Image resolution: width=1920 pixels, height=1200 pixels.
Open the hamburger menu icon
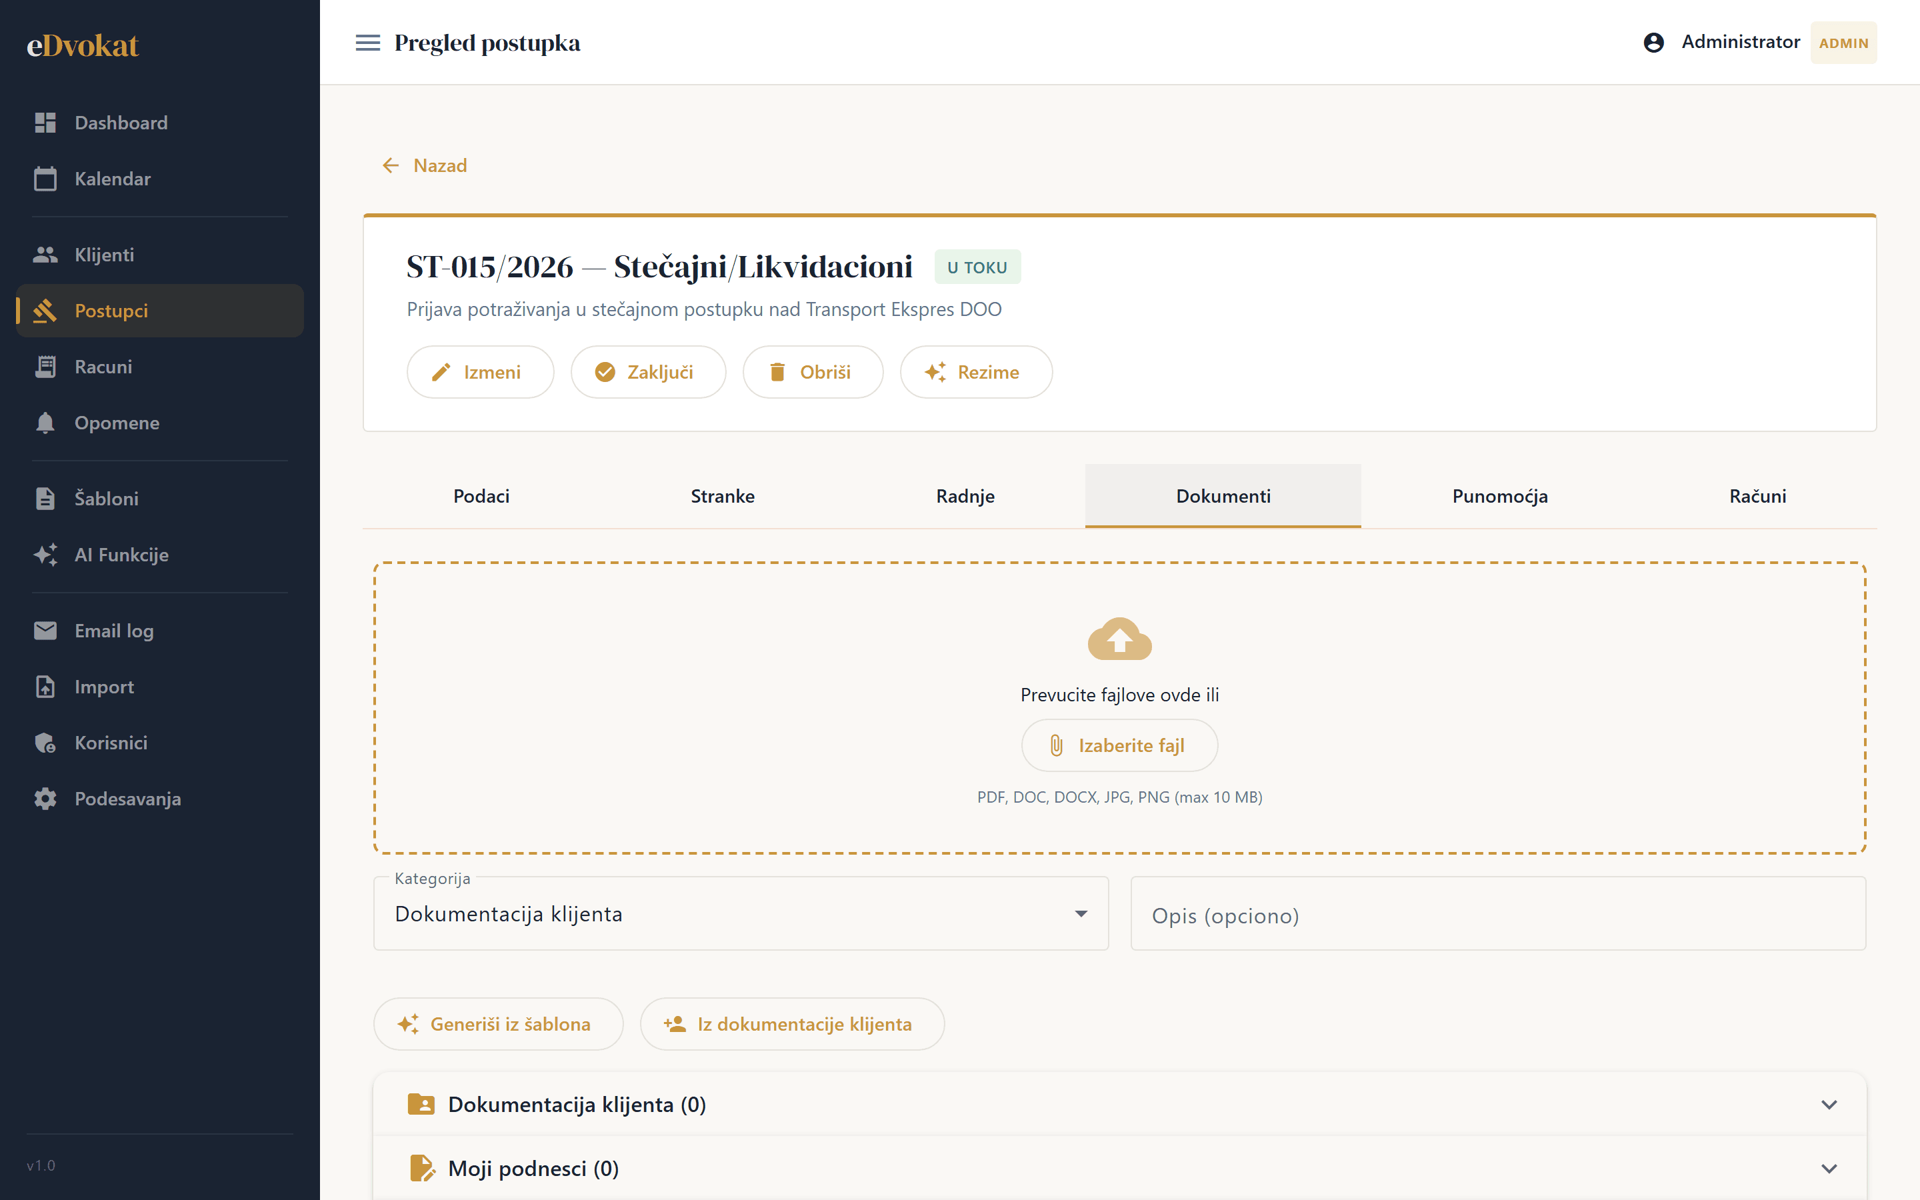(367, 43)
